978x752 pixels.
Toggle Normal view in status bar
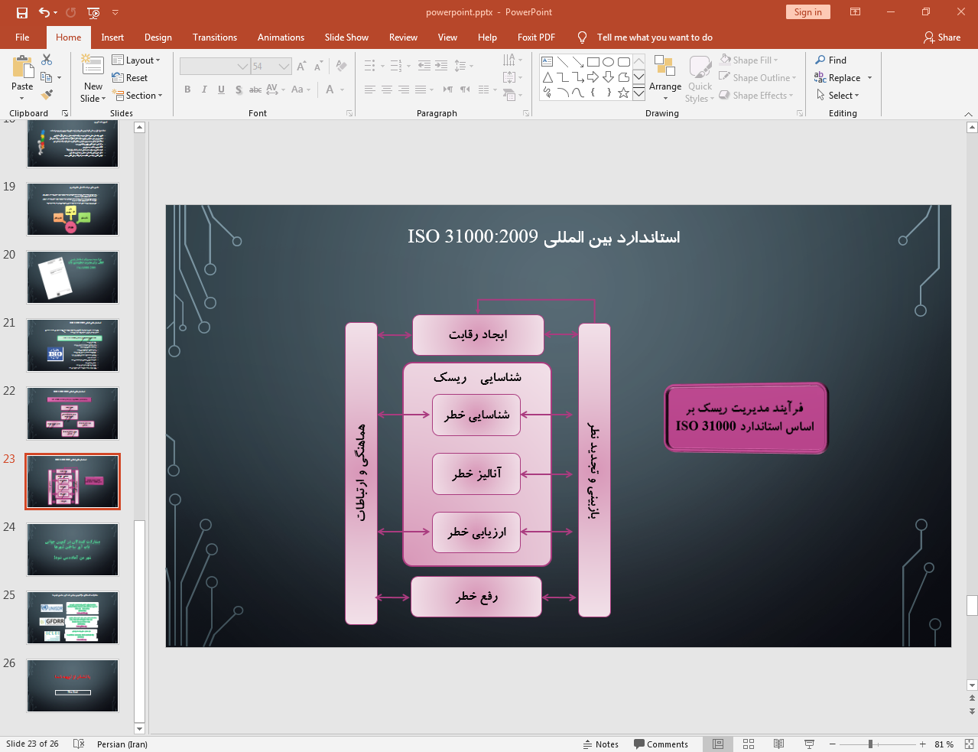[718, 744]
